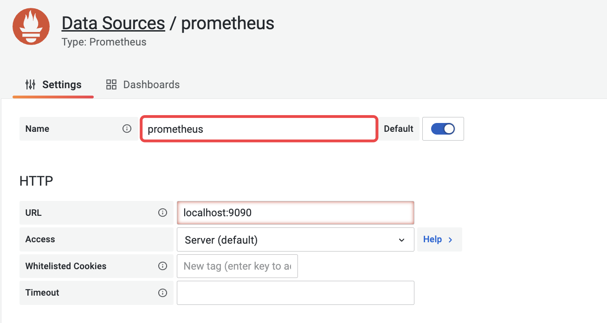Viewport: 607px width, 323px height.
Task: Go to the Data Sources breadcrumb link
Action: [113, 23]
